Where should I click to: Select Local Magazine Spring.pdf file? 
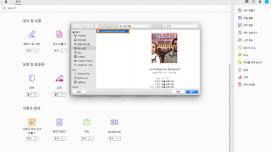[113, 31]
